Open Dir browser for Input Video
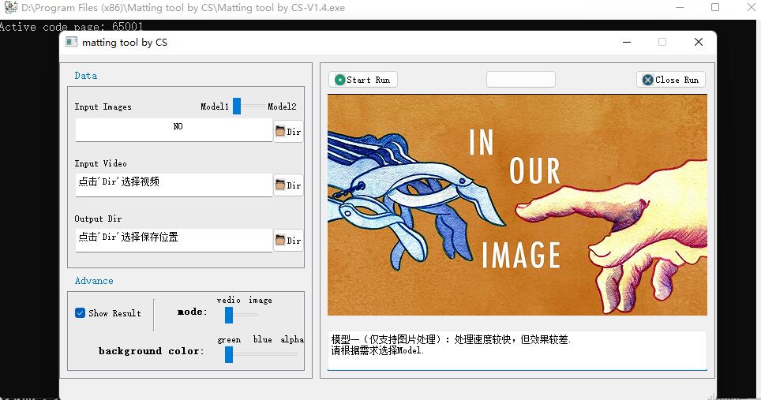The image size is (761, 400). [x=288, y=185]
